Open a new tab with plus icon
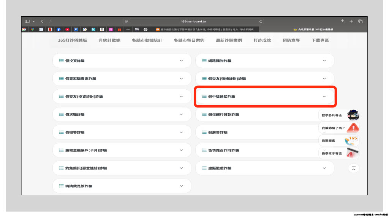Screen dimensions: 389x218 [351, 21]
